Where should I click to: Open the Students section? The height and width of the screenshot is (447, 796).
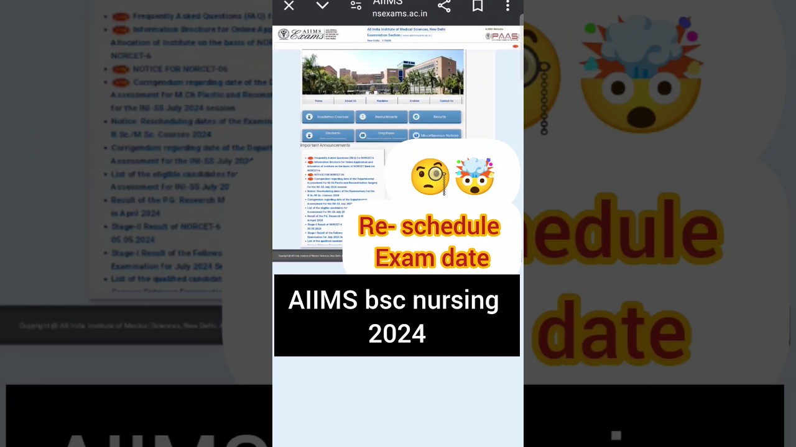click(328, 135)
